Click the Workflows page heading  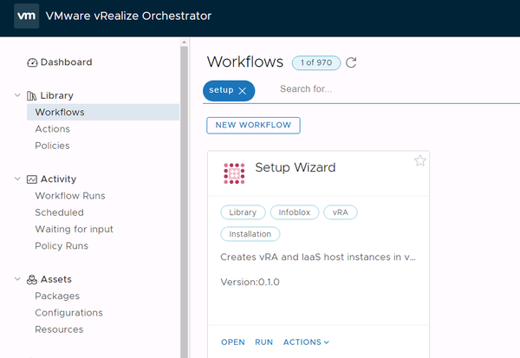coord(245,62)
